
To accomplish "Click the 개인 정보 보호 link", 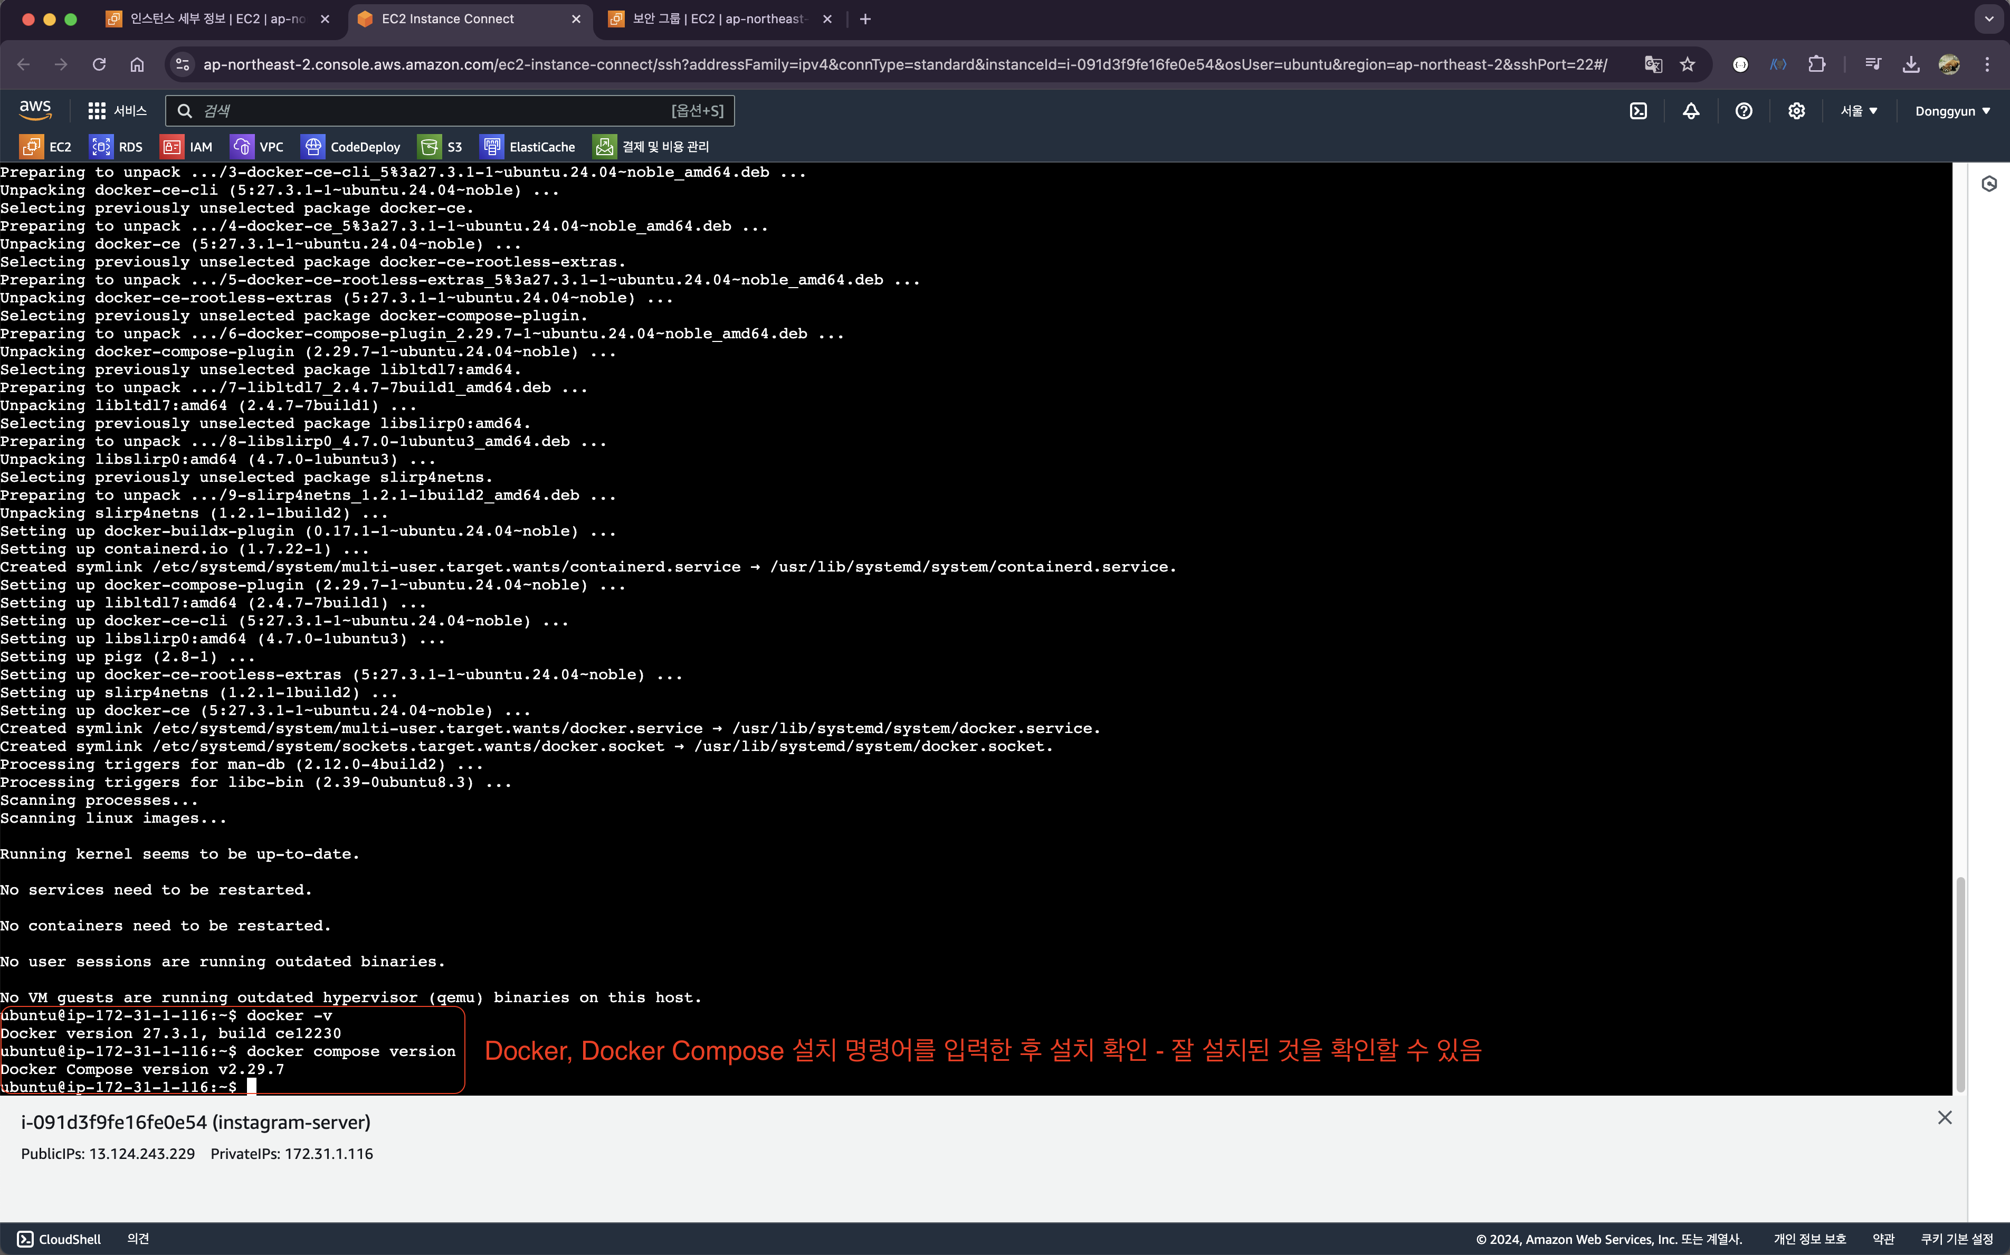I will click(1809, 1239).
